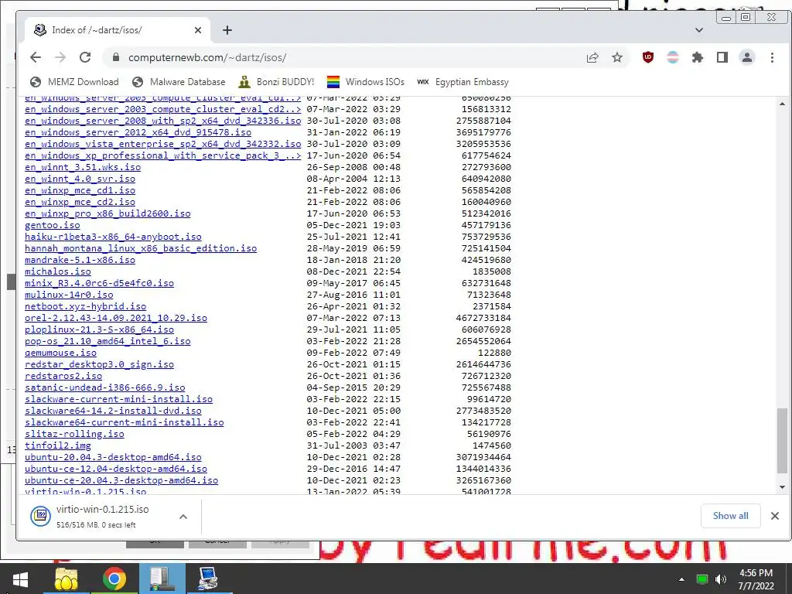Click the address bar URL
792x594 pixels.
(207, 57)
